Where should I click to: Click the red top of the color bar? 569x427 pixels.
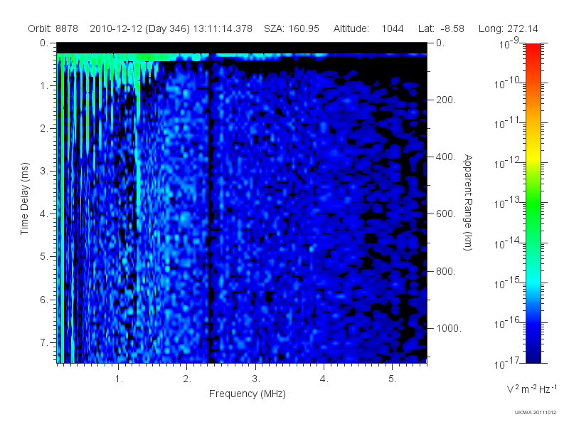pos(533,49)
